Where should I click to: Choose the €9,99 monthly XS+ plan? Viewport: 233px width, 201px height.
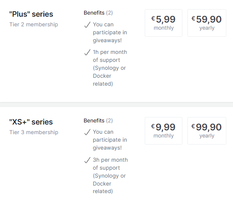[164, 131]
